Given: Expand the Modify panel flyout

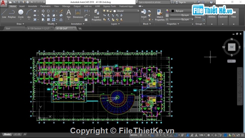Looking at the screenshot, I should pos(52,24).
